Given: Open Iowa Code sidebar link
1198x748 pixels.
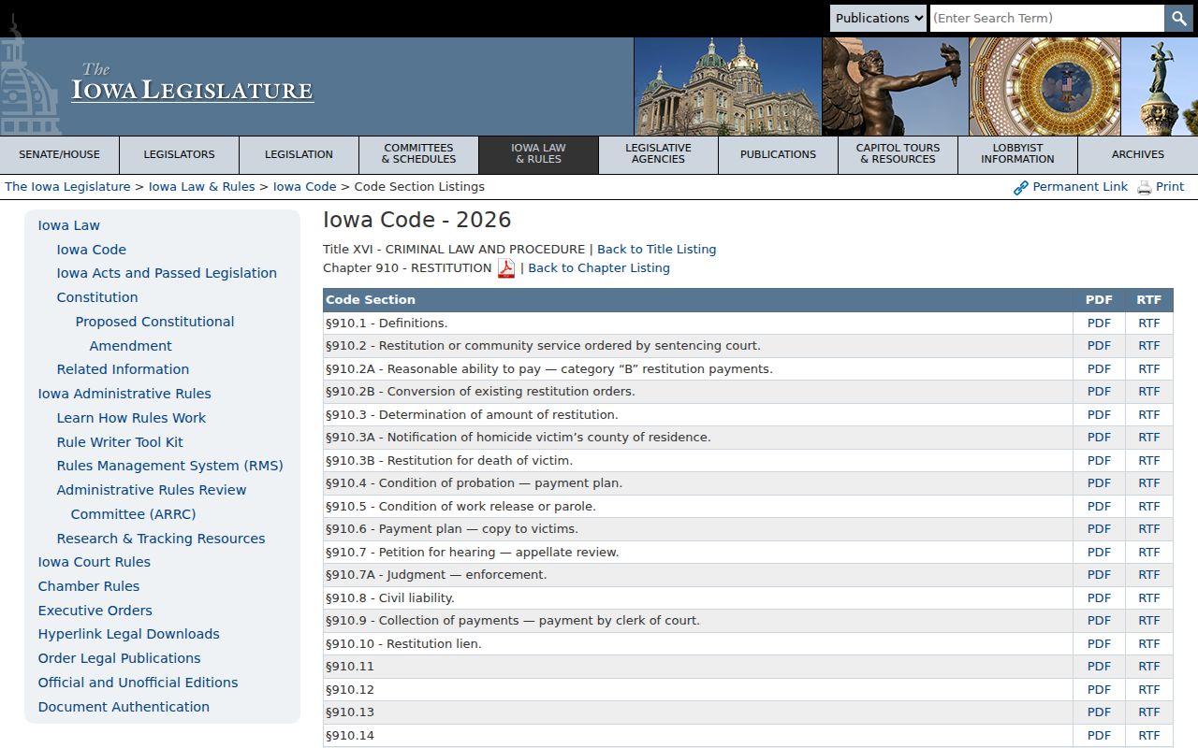Looking at the screenshot, I should pyautogui.click(x=92, y=250).
